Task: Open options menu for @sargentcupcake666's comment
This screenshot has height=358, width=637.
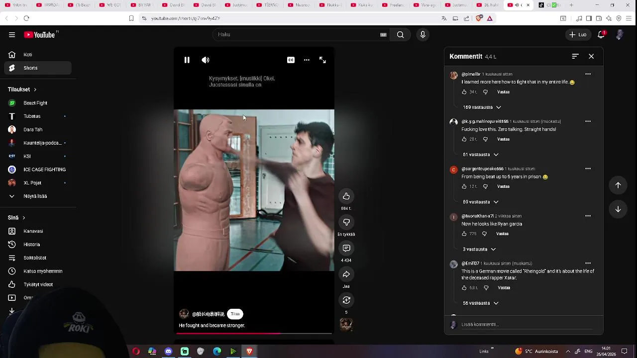Action: coord(588,169)
